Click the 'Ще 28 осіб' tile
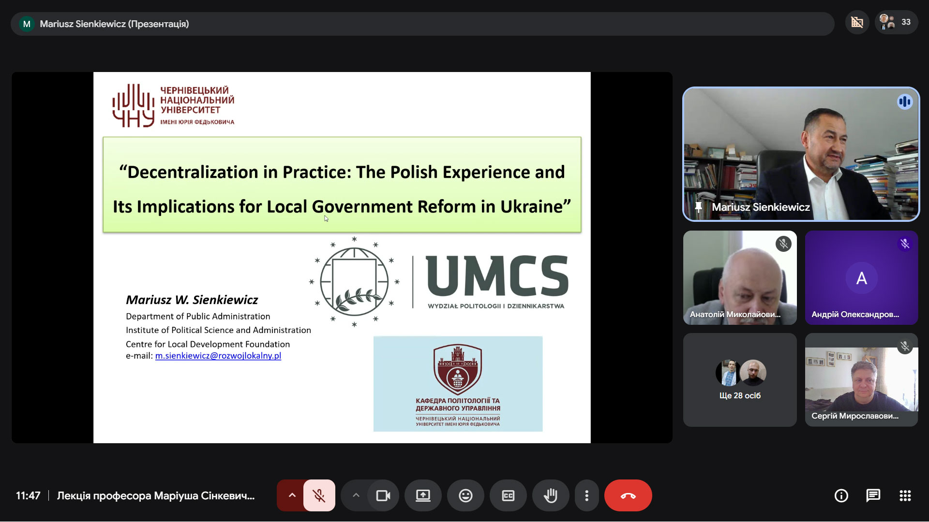The height and width of the screenshot is (522, 929). pyautogui.click(x=740, y=380)
